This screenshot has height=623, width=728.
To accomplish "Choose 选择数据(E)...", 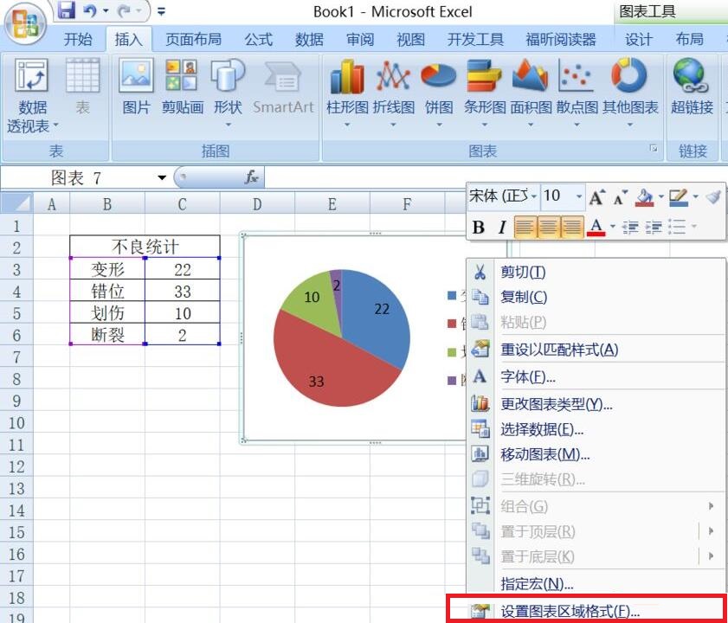I will (x=596, y=429).
